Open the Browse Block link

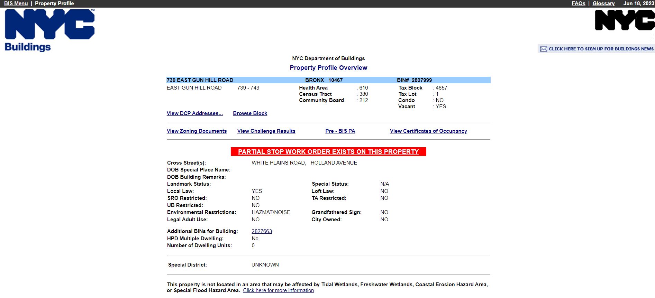(x=250, y=113)
